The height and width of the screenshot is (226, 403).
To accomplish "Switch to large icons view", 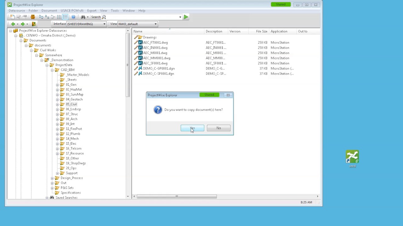I will [x=41, y=17].
